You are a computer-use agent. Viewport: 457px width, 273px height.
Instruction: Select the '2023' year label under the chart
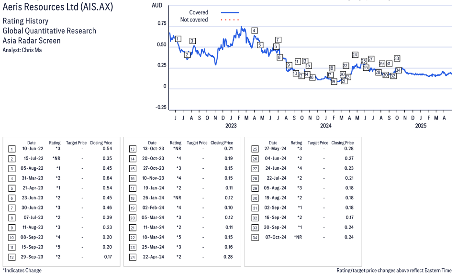(x=231, y=126)
